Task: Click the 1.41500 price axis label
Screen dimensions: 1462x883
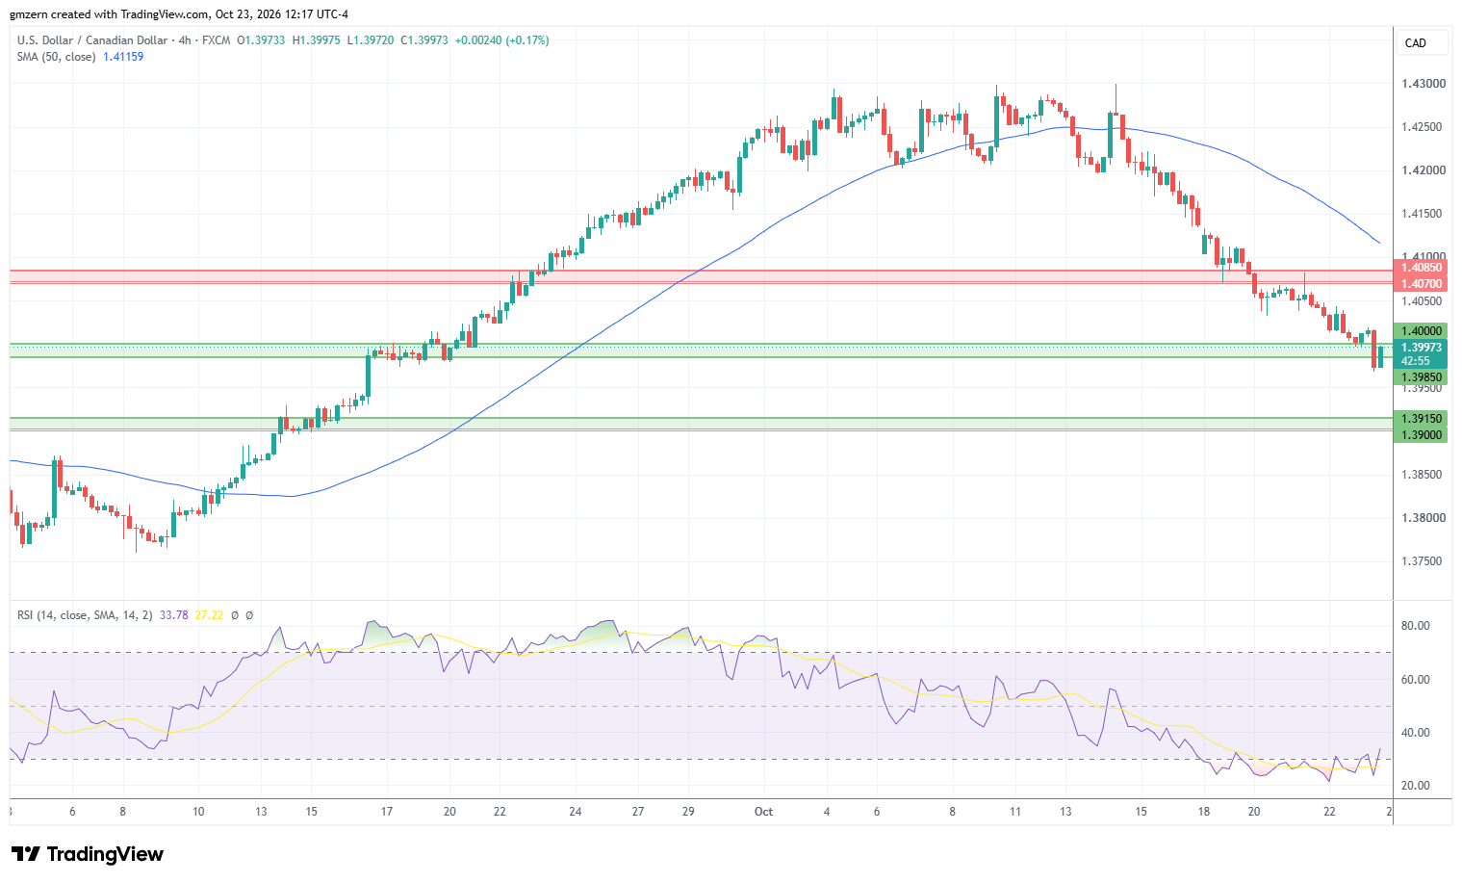Action: [x=1423, y=214]
